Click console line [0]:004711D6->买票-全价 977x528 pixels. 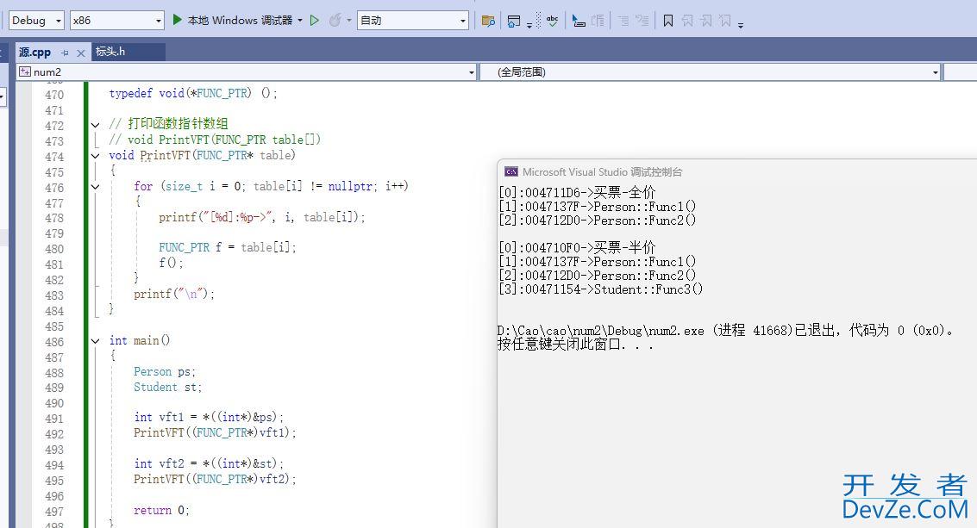tap(577, 192)
